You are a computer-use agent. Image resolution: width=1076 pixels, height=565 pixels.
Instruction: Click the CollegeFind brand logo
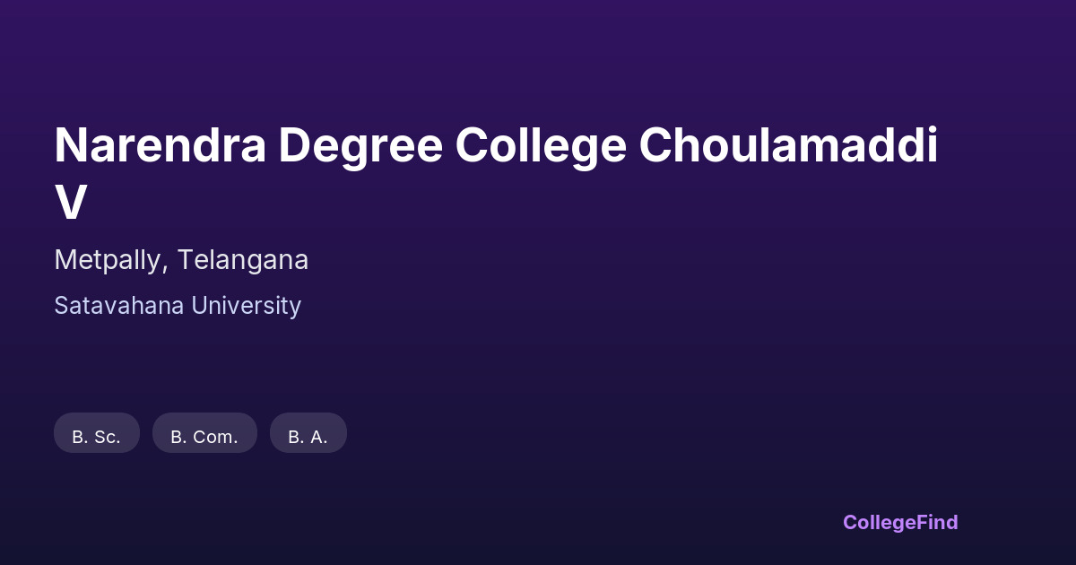[900, 522]
